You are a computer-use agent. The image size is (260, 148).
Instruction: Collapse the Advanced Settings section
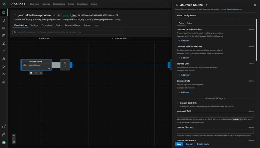(x=215, y=98)
